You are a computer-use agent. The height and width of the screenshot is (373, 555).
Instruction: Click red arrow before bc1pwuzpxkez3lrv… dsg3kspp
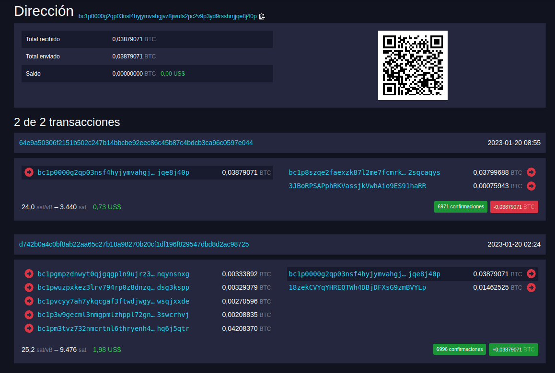tap(29, 287)
